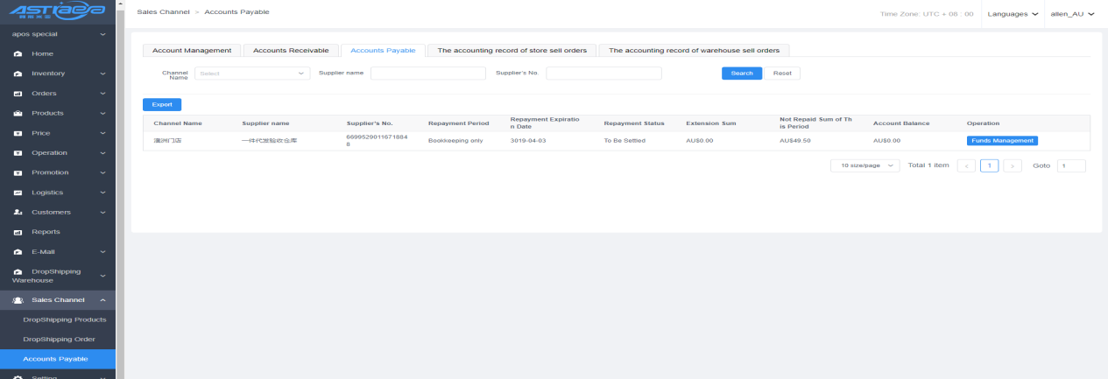Click the Orders sidebar icon
Viewport: 1108px width, 379px height.
(18, 94)
